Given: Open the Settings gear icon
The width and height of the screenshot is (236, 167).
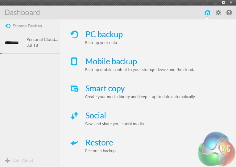Looking at the screenshot, I should point(218,13).
